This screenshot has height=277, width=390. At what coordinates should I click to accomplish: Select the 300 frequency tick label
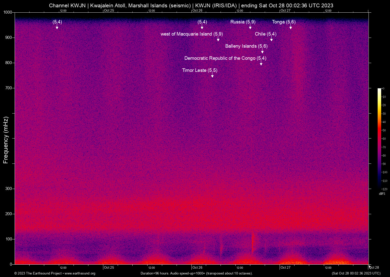click(x=9, y=189)
